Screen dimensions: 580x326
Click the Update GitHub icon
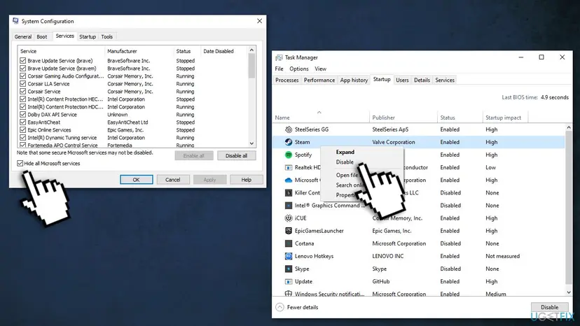pyautogui.click(x=289, y=281)
